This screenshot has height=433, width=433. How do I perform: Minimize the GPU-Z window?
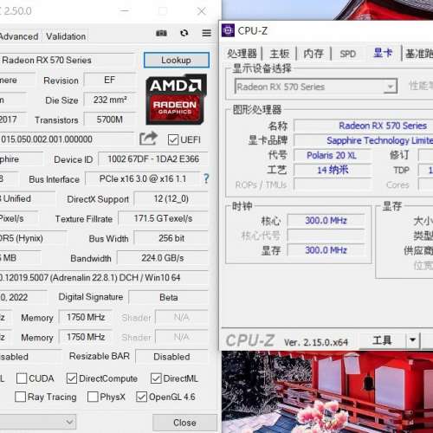pyautogui.click(x=125, y=11)
